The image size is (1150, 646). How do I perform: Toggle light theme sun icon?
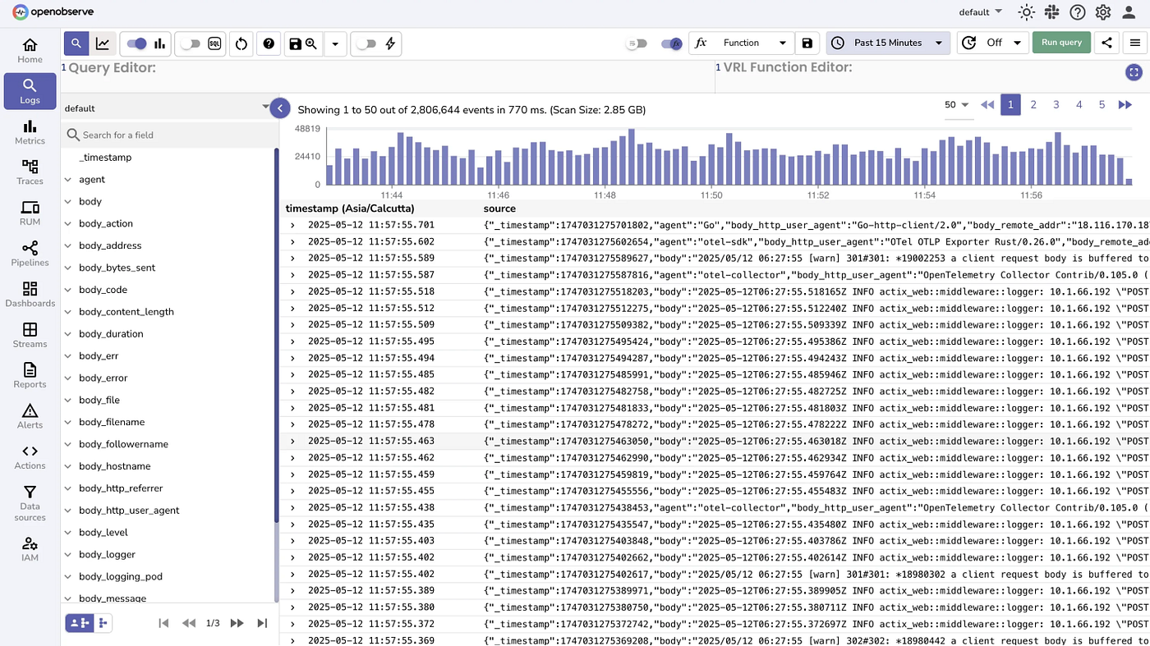1026,12
